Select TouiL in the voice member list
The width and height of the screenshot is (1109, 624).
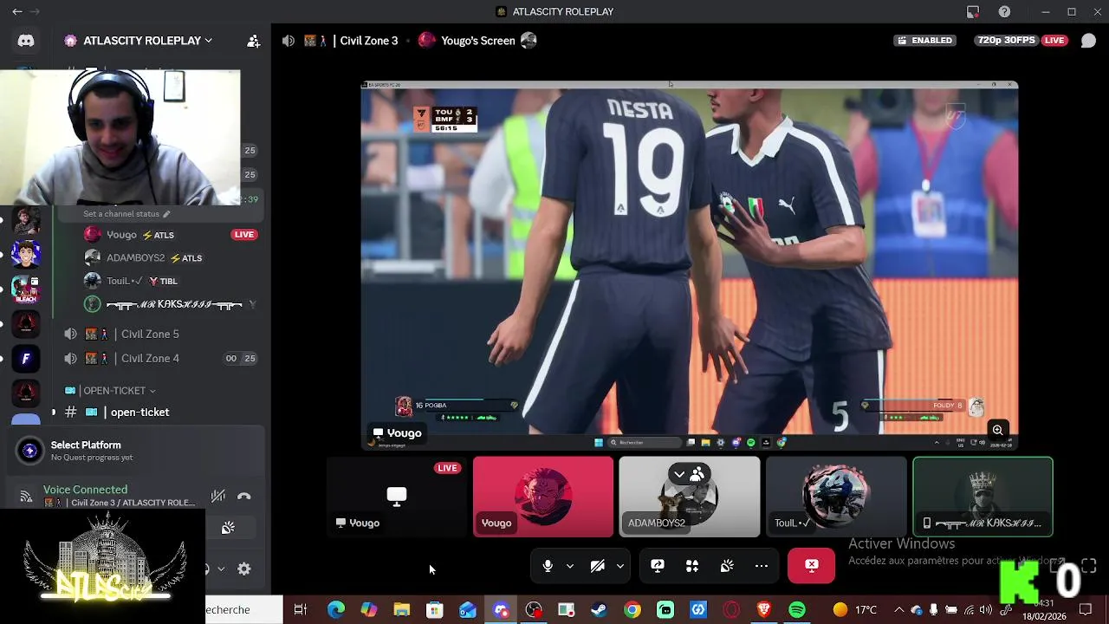[159, 282]
